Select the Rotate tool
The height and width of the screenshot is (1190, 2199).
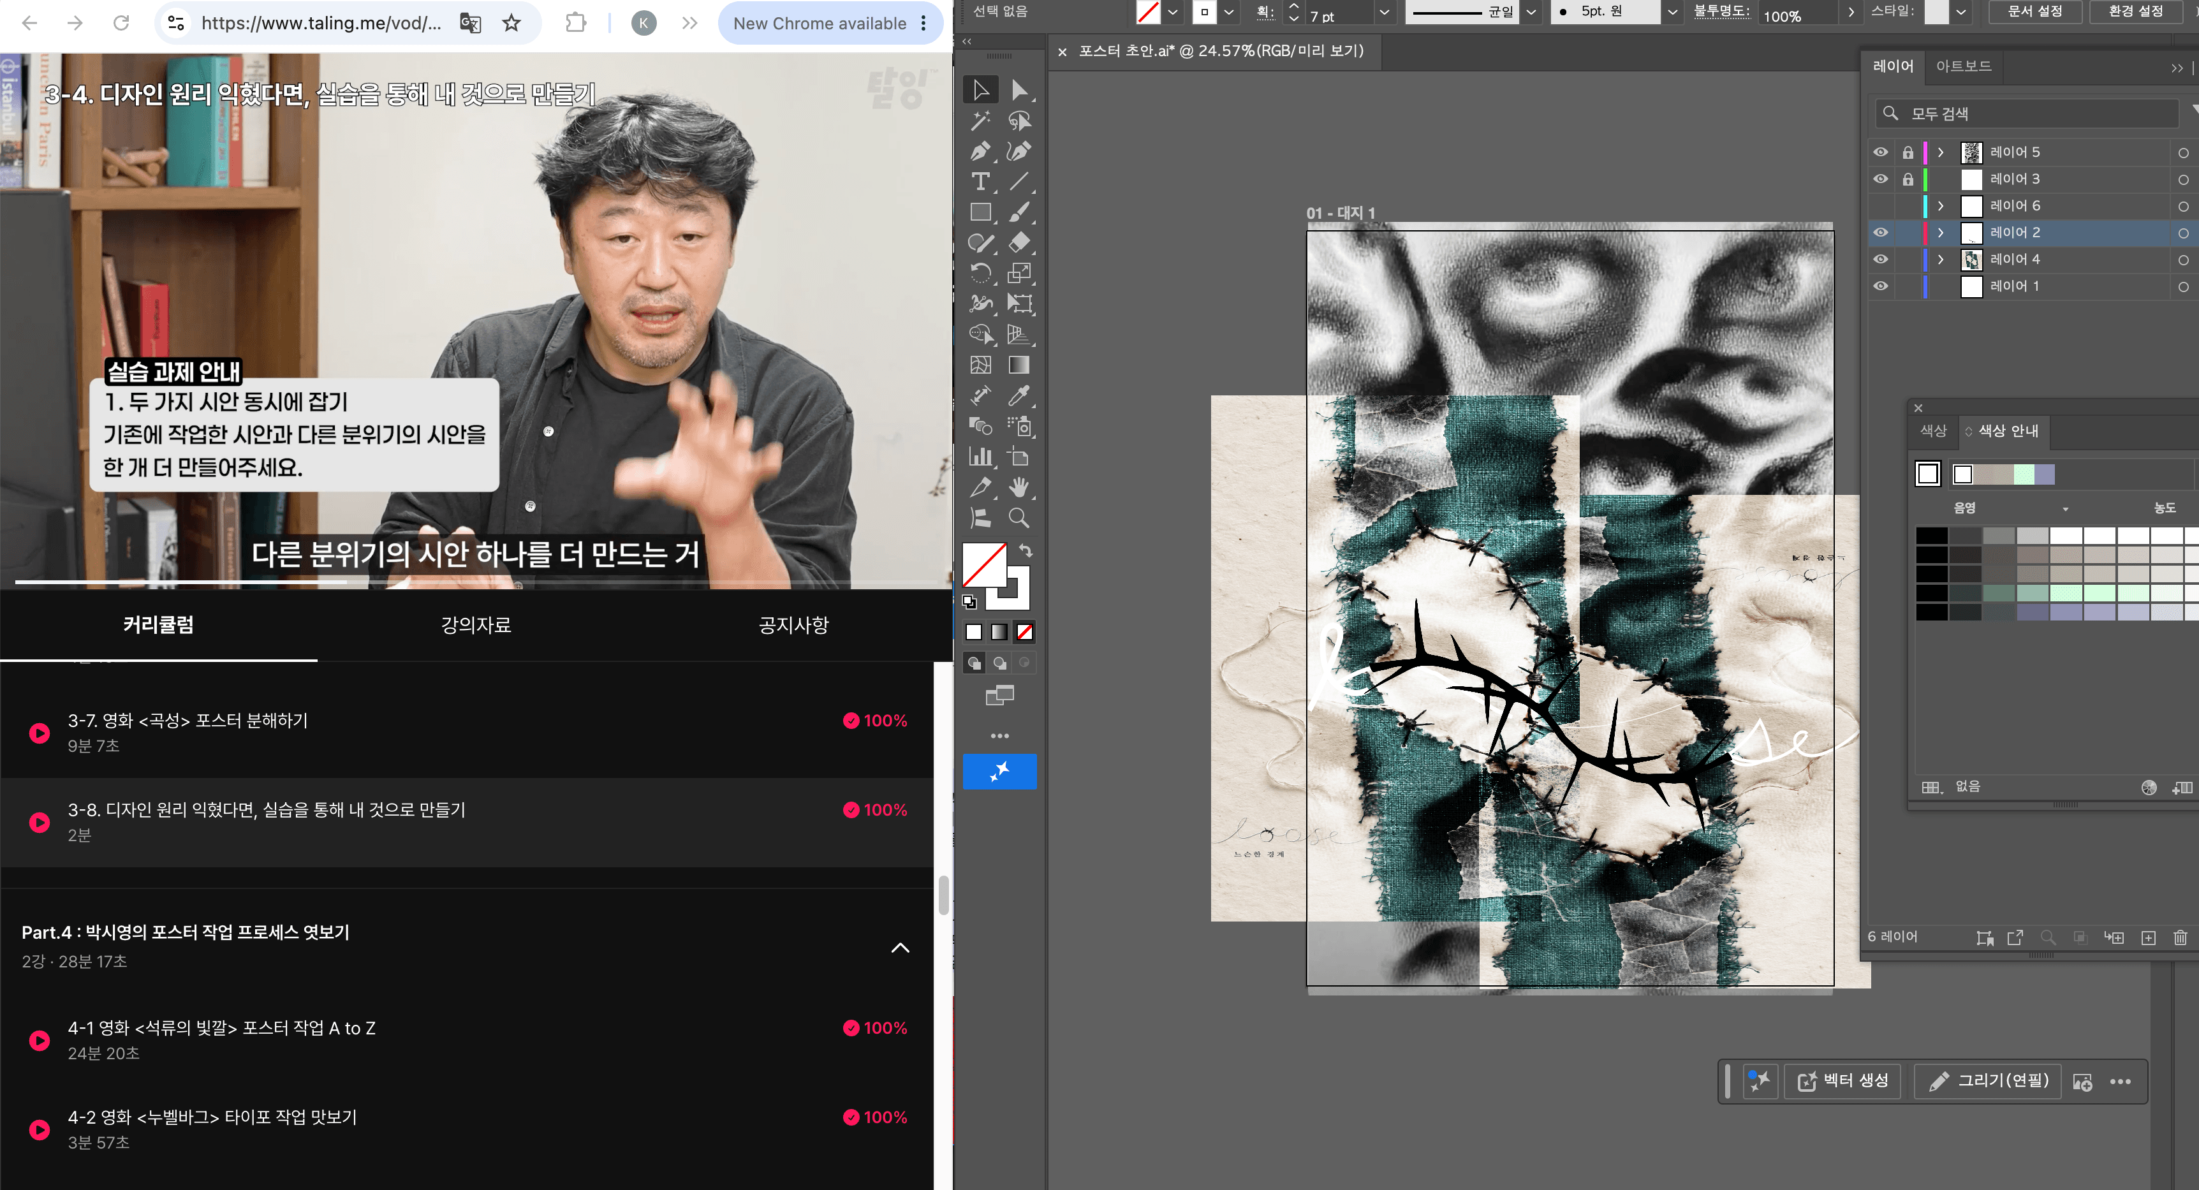point(980,273)
